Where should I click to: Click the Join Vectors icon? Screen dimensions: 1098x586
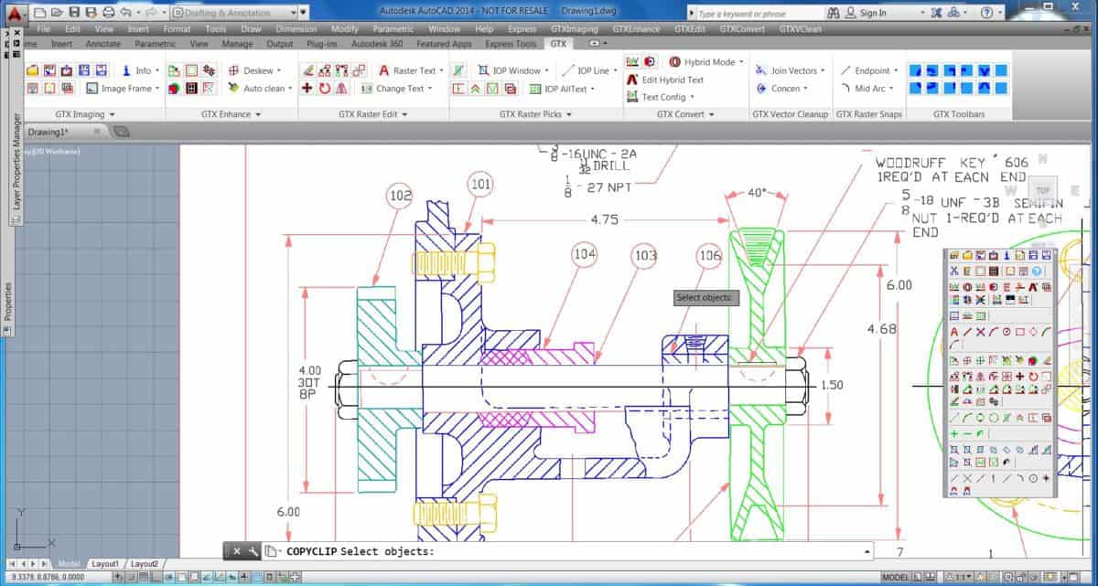tap(787, 69)
